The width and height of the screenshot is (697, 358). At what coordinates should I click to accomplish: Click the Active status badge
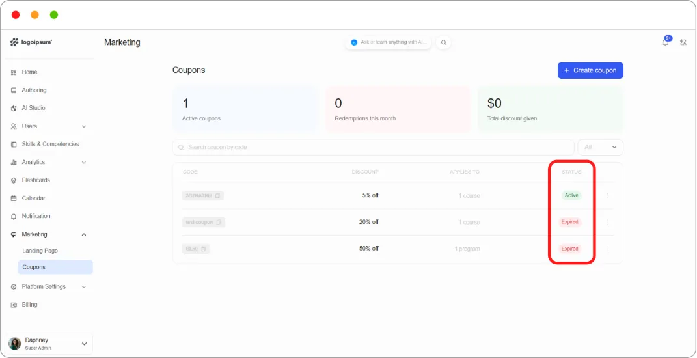[x=571, y=195]
